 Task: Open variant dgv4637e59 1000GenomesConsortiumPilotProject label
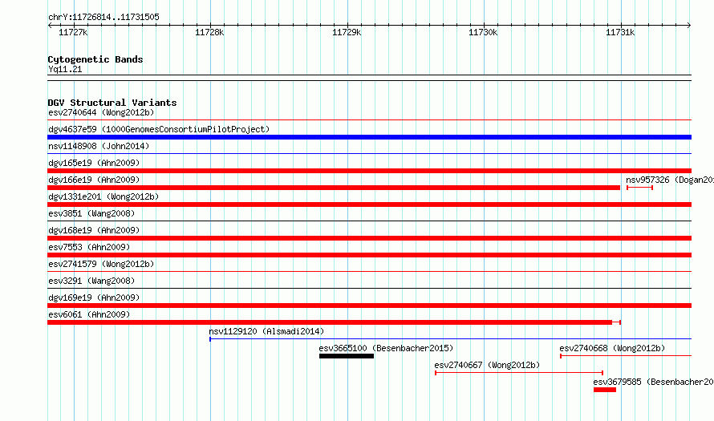tap(159, 129)
